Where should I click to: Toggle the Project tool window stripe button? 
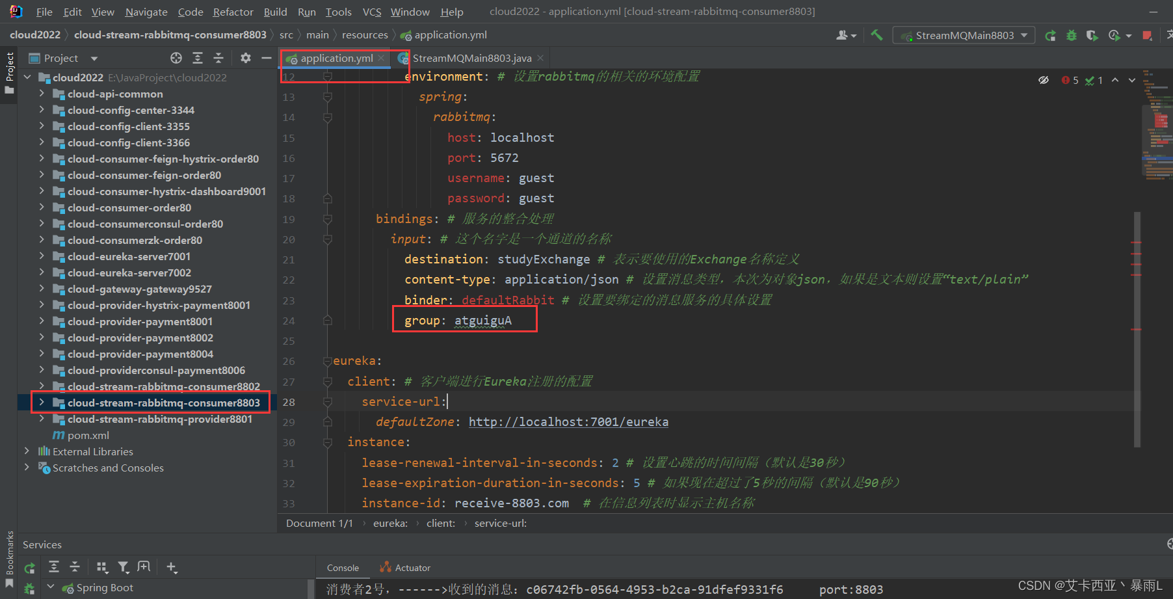coord(9,72)
